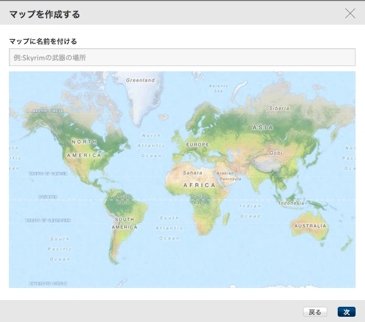Click the Indonesia label on the map
Viewport: 365px width, 322px height.
click(x=291, y=203)
